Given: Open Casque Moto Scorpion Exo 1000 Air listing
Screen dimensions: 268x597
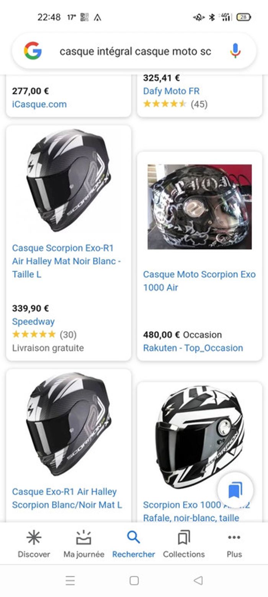Looking at the screenshot, I should 199,281.
